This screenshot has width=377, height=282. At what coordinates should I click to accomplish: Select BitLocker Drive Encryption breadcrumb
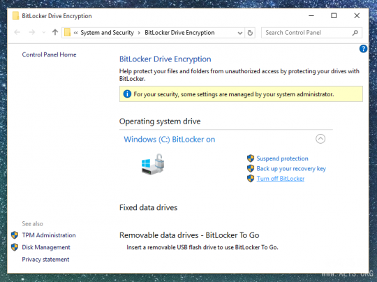pyautogui.click(x=179, y=33)
